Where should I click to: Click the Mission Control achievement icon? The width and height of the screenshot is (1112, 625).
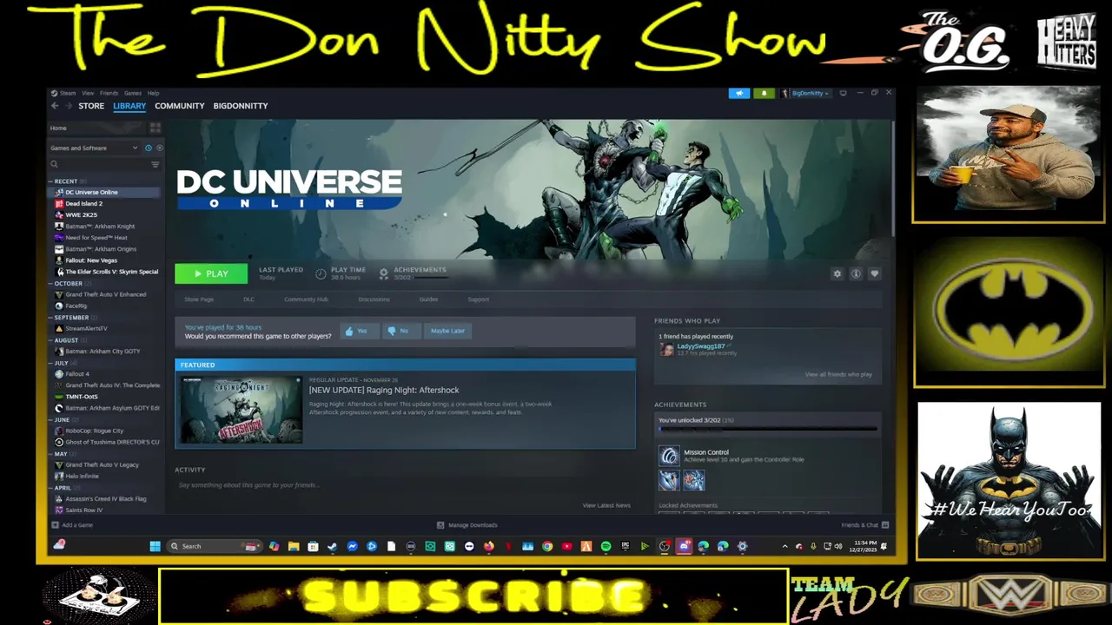[669, 456]
